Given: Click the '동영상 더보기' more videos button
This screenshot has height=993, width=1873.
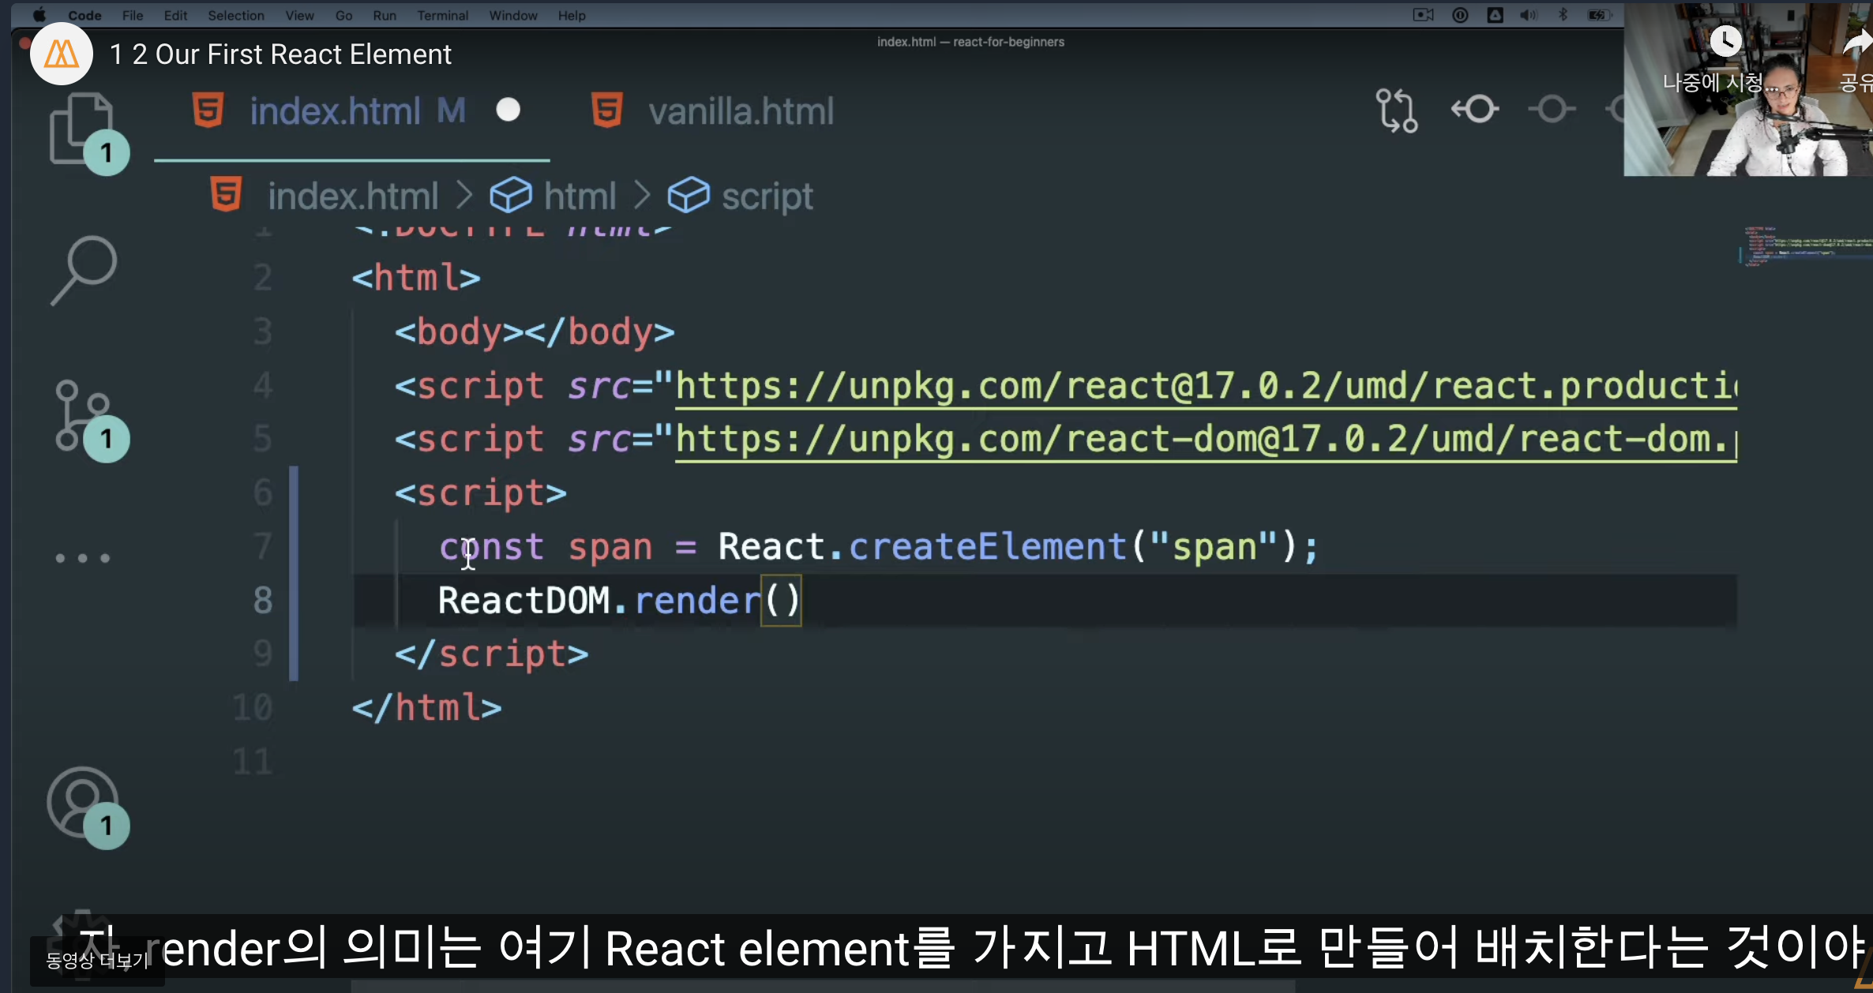Looking at the screenshot, I should tap(97, 961).
